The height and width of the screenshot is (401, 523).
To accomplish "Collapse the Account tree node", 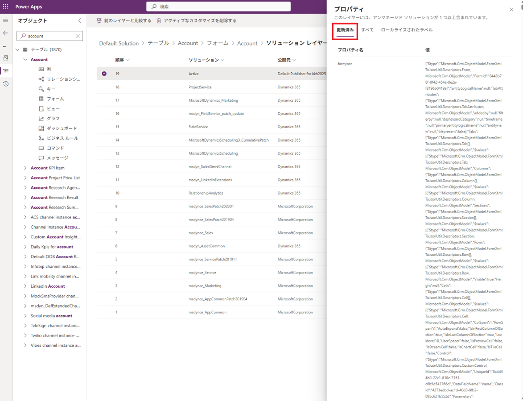I will pos(25,60).
